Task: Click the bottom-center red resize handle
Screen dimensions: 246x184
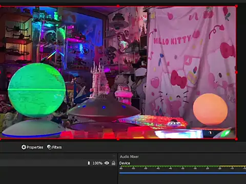Action: 118,139
